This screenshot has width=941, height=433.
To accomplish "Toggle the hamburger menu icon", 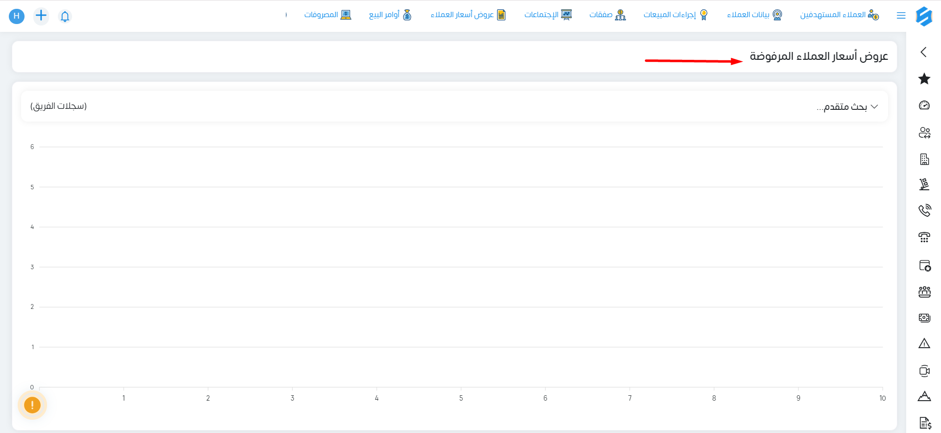I will [x=901, y=16].
